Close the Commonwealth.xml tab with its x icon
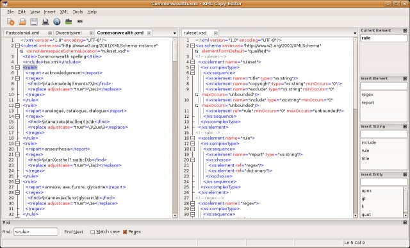 [149, 33]
